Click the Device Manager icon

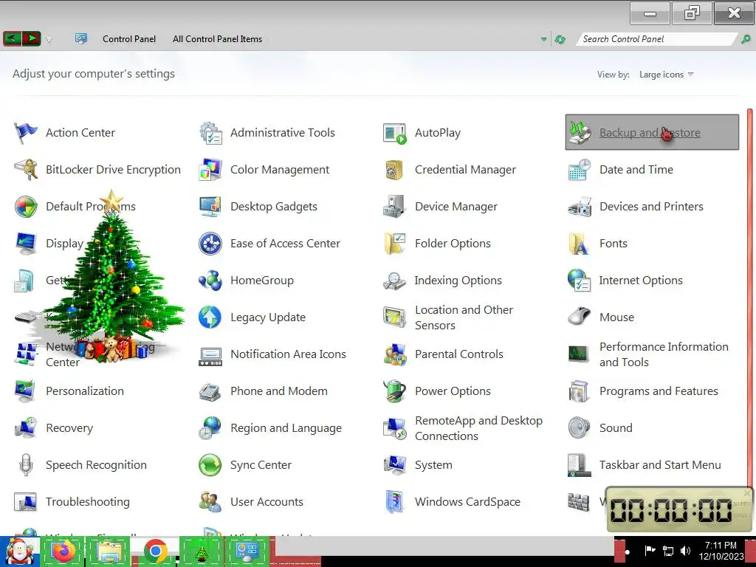(395, 207)
